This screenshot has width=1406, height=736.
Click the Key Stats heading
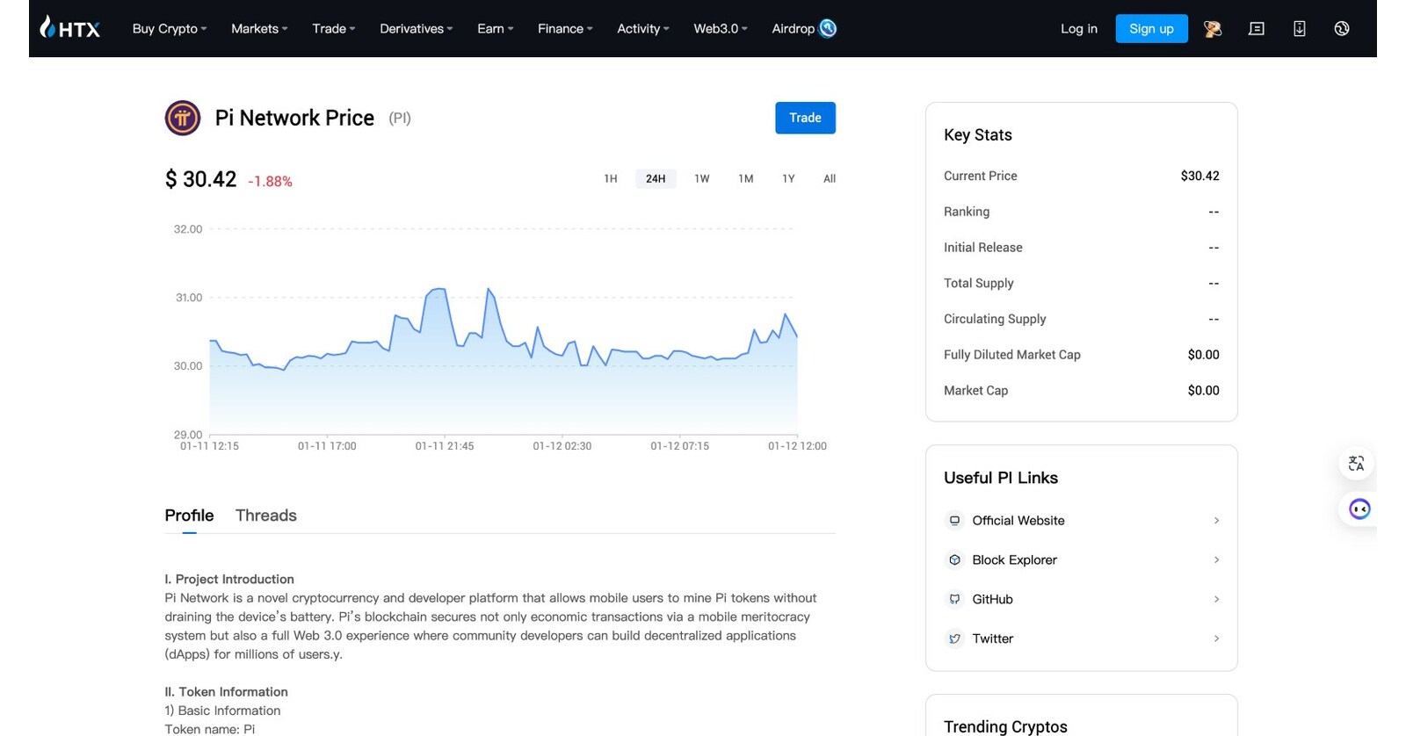(x=978, y=134)
